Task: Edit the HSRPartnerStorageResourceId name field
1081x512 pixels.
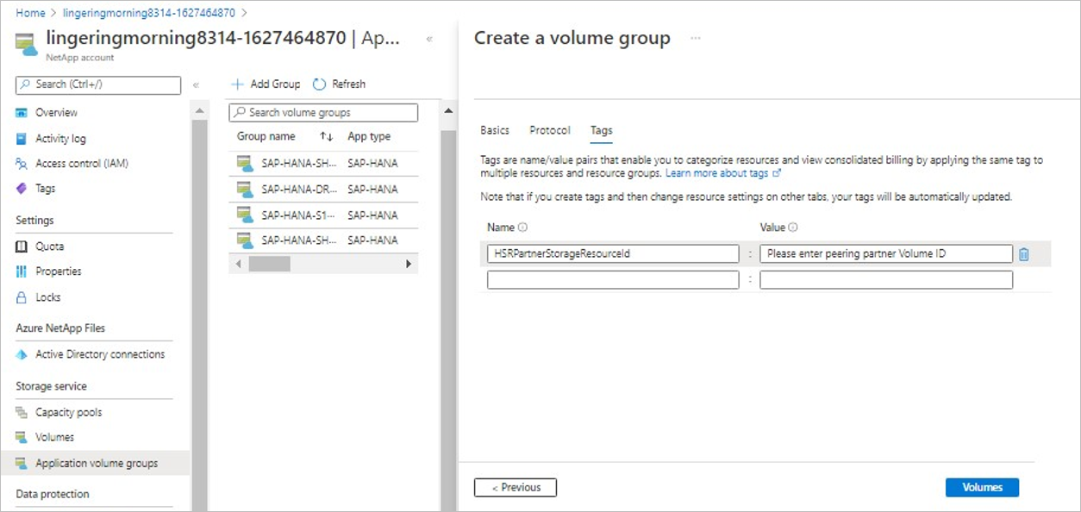Action: [x=613, y=254]
